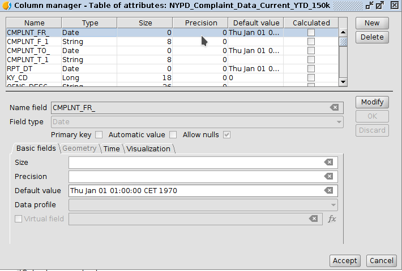Viewport: 402px width, 271px height.
Task: Select the Basic fields tab
Action: point(36,148)
